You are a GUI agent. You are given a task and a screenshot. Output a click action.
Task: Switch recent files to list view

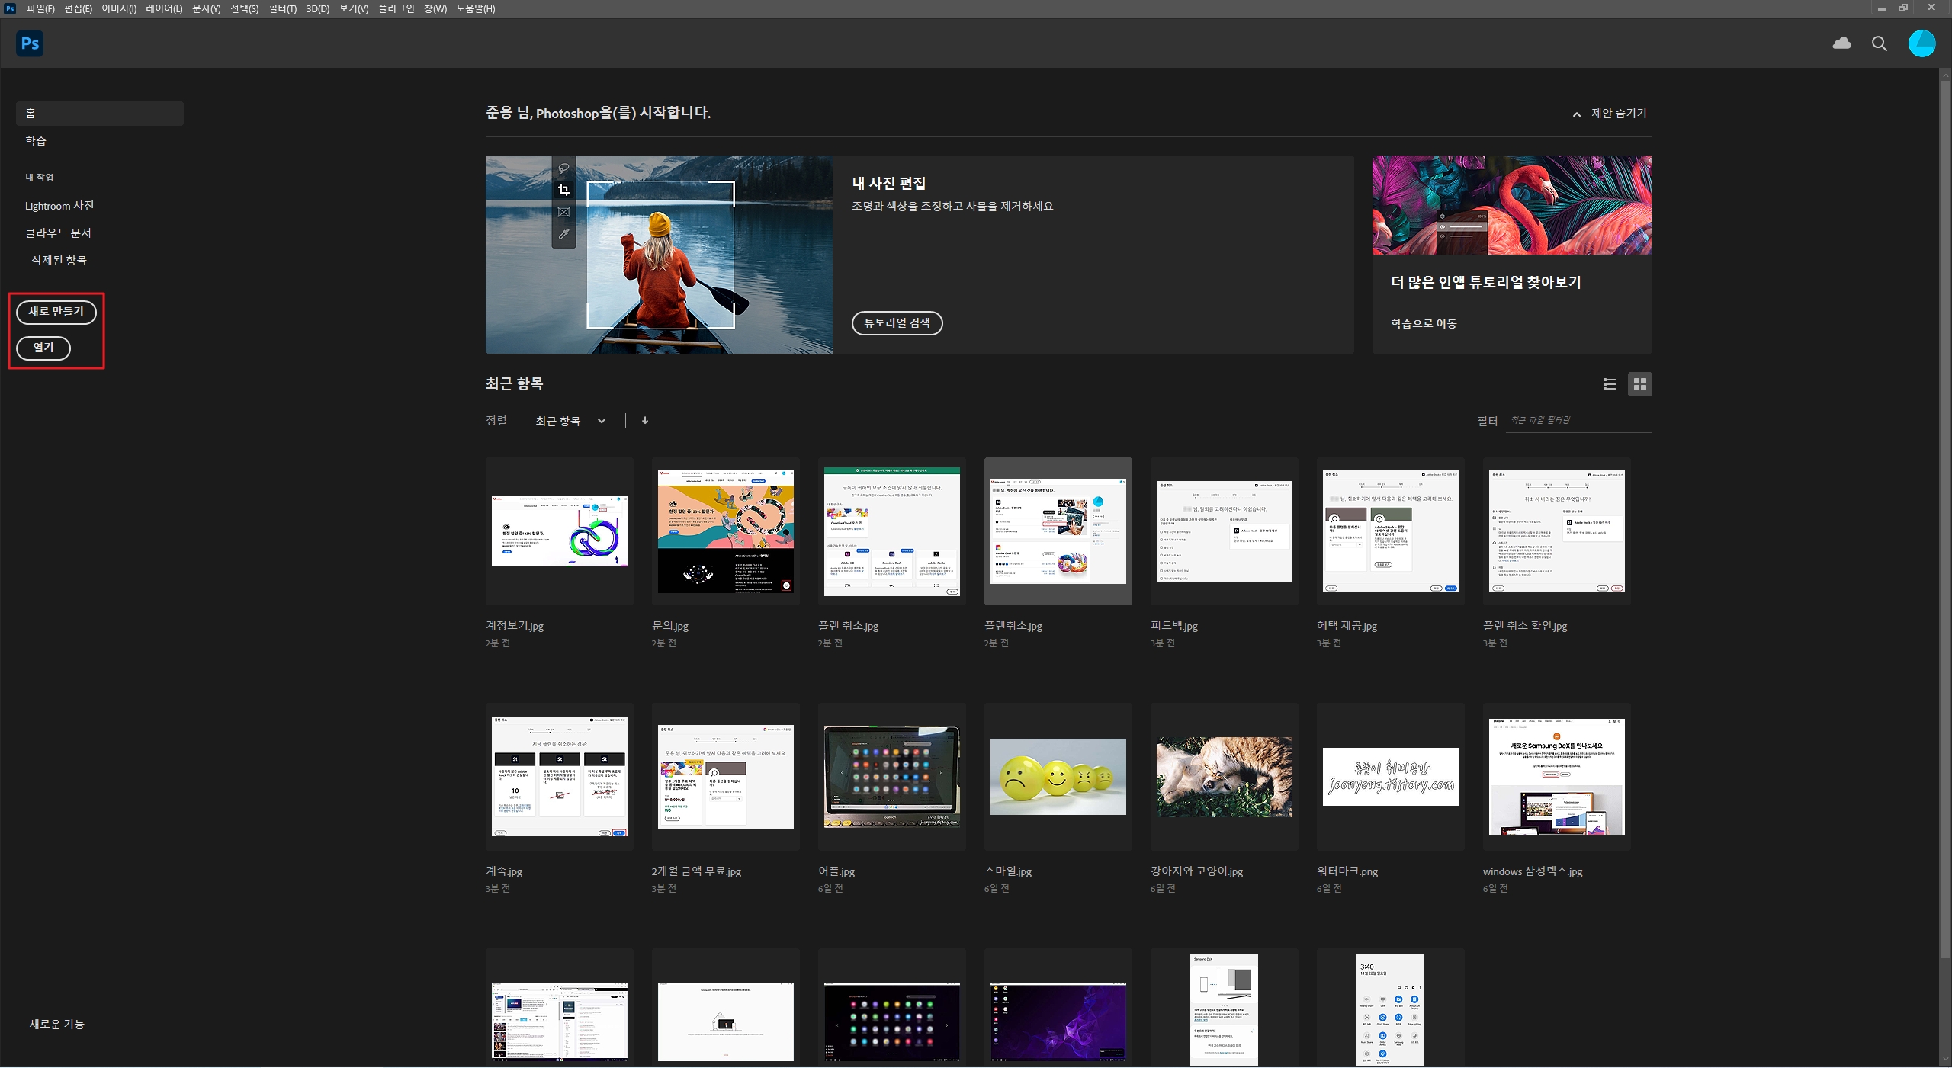1610,384
